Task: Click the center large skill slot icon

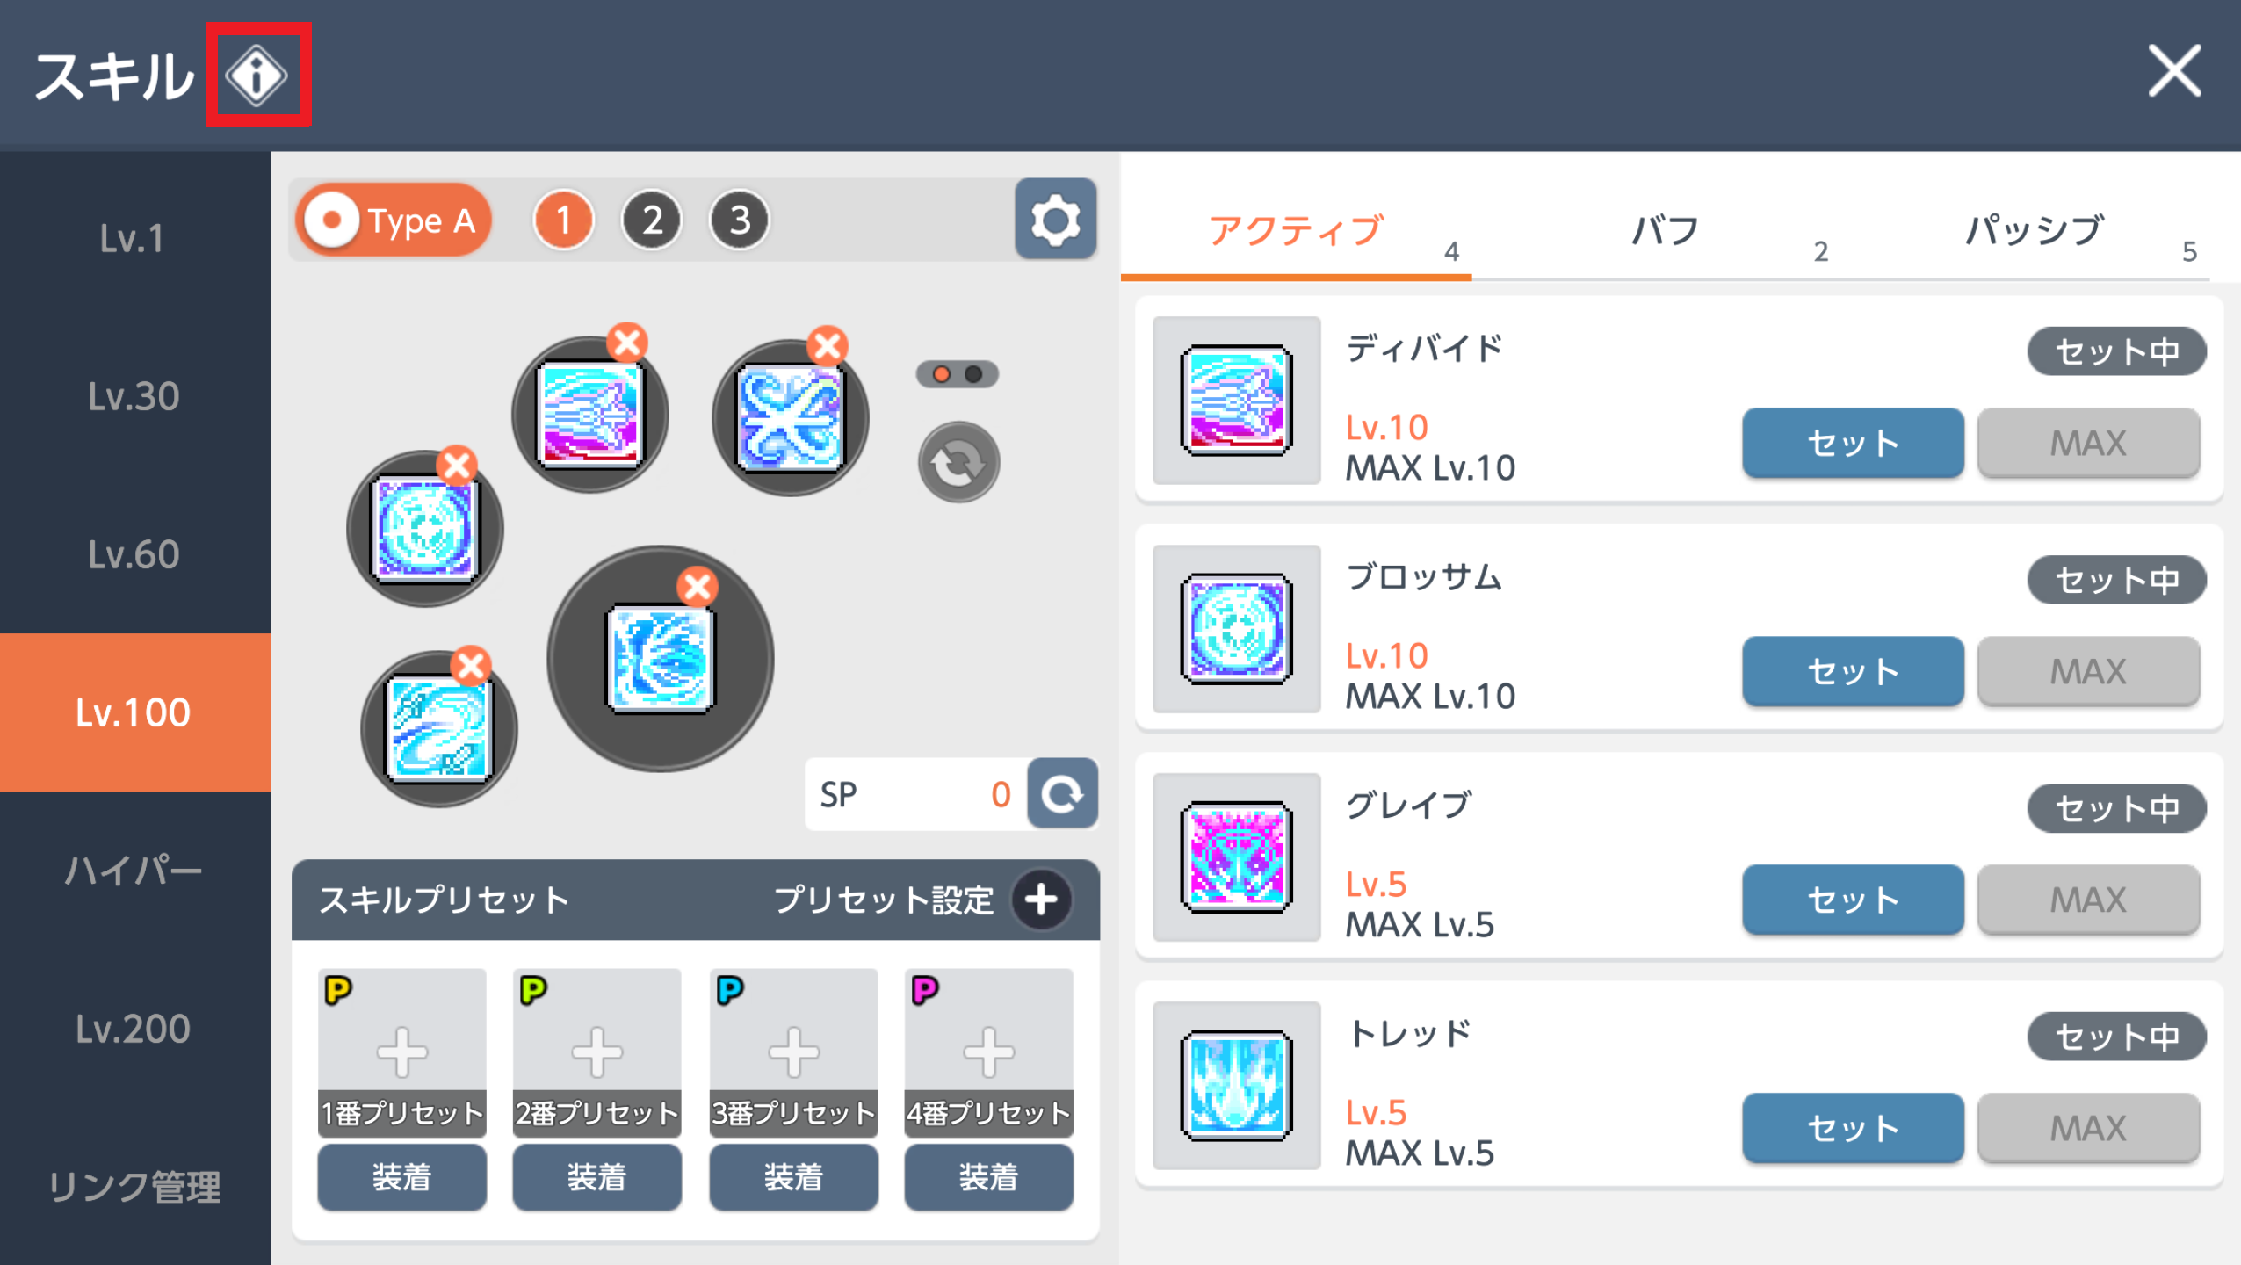Action: pyautogui.click(x=661, y=659)
